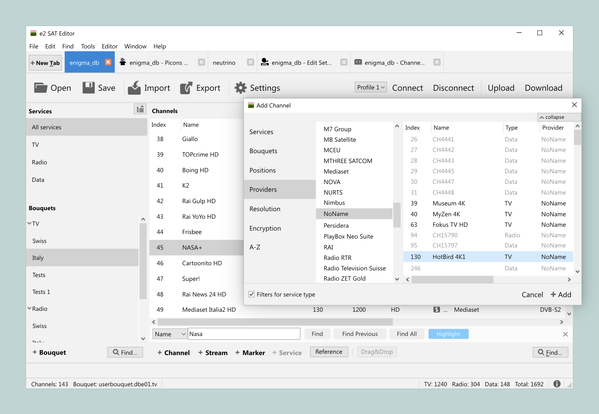Close the Add Channel dialog
The width and height of the screenshot is (599, 414).
coord(574,105)
